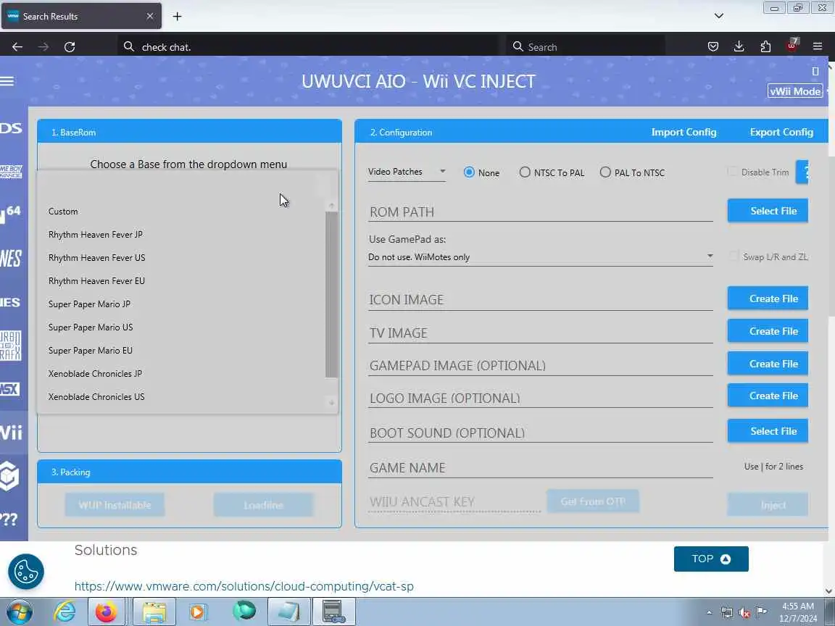Open the ??? help sidebar entry
This screenshot has width=835, height=626.
(x=9, y=519)
